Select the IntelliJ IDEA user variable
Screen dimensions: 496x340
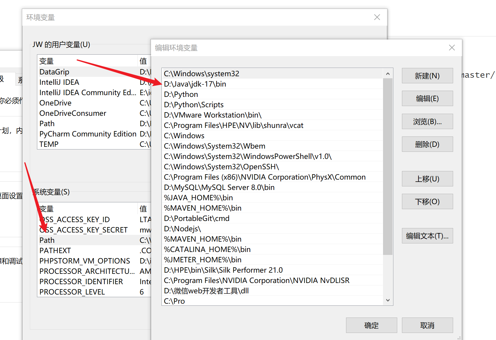94,82
